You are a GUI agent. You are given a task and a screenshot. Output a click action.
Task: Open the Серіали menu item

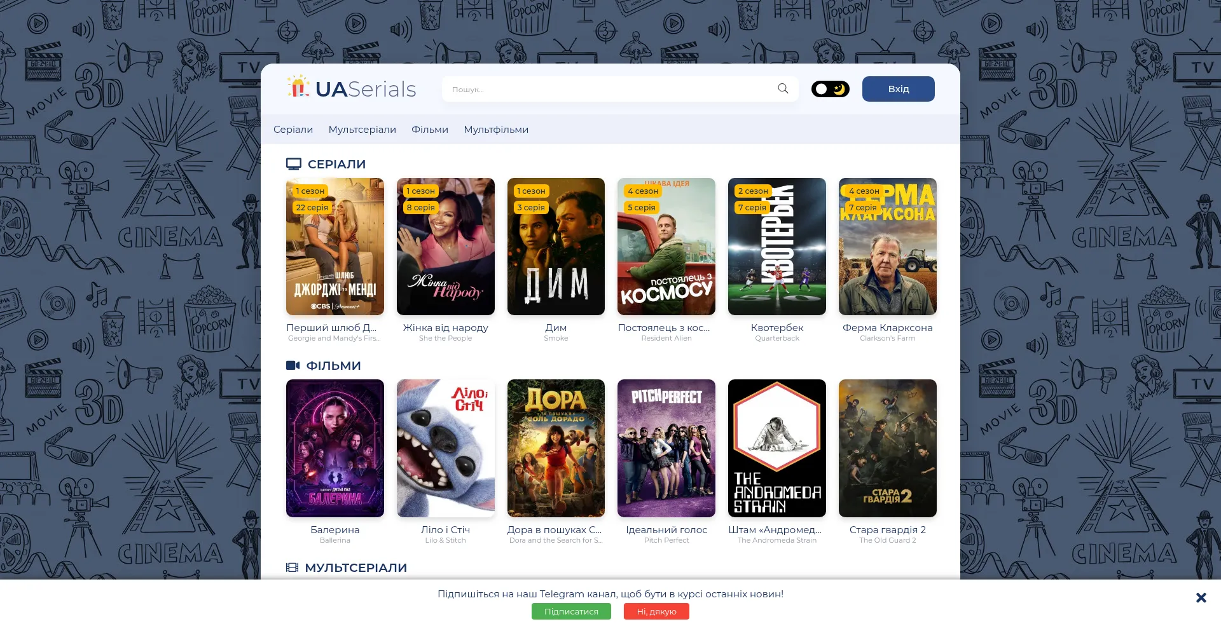tap(293, 130)
